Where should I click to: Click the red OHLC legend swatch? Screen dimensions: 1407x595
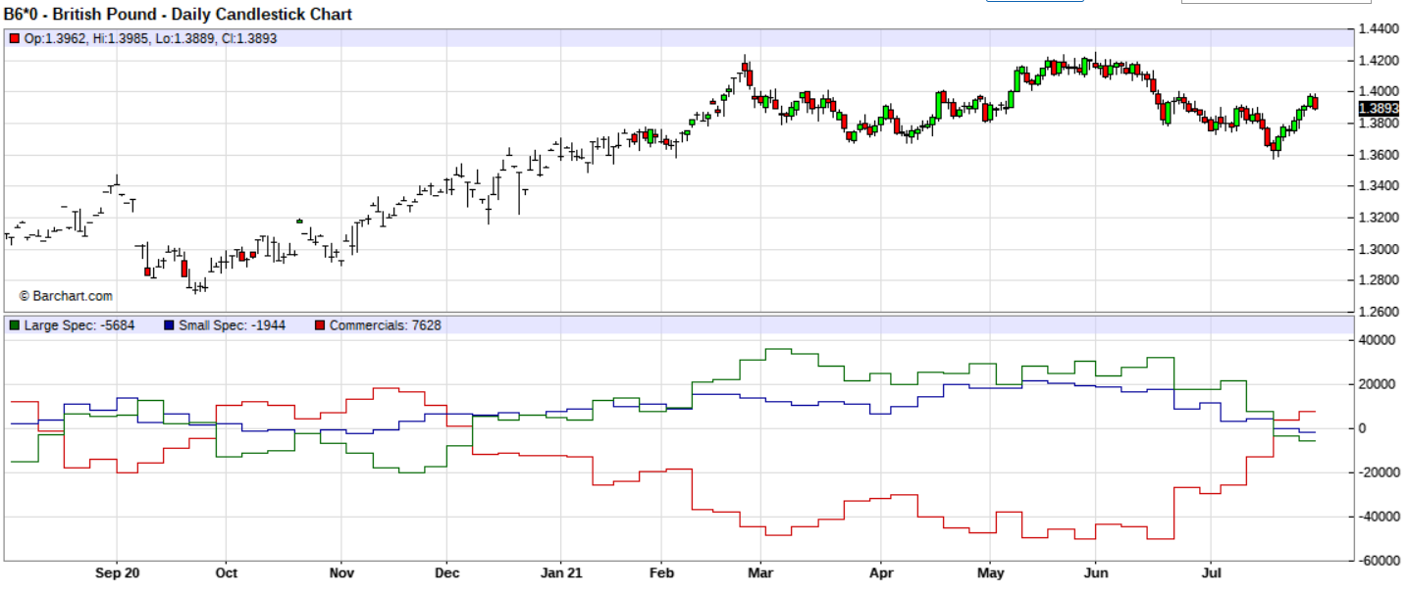pyautogui.click(x=15, y=39)
